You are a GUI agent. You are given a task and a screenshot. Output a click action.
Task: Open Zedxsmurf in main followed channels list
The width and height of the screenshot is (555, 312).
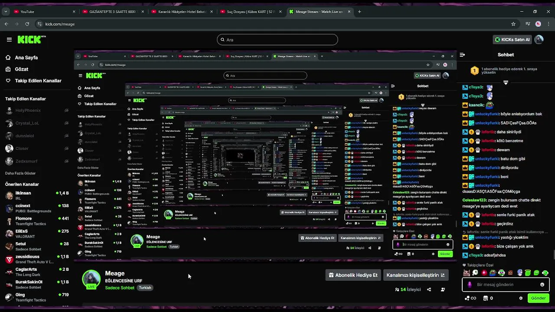[36, 161]
